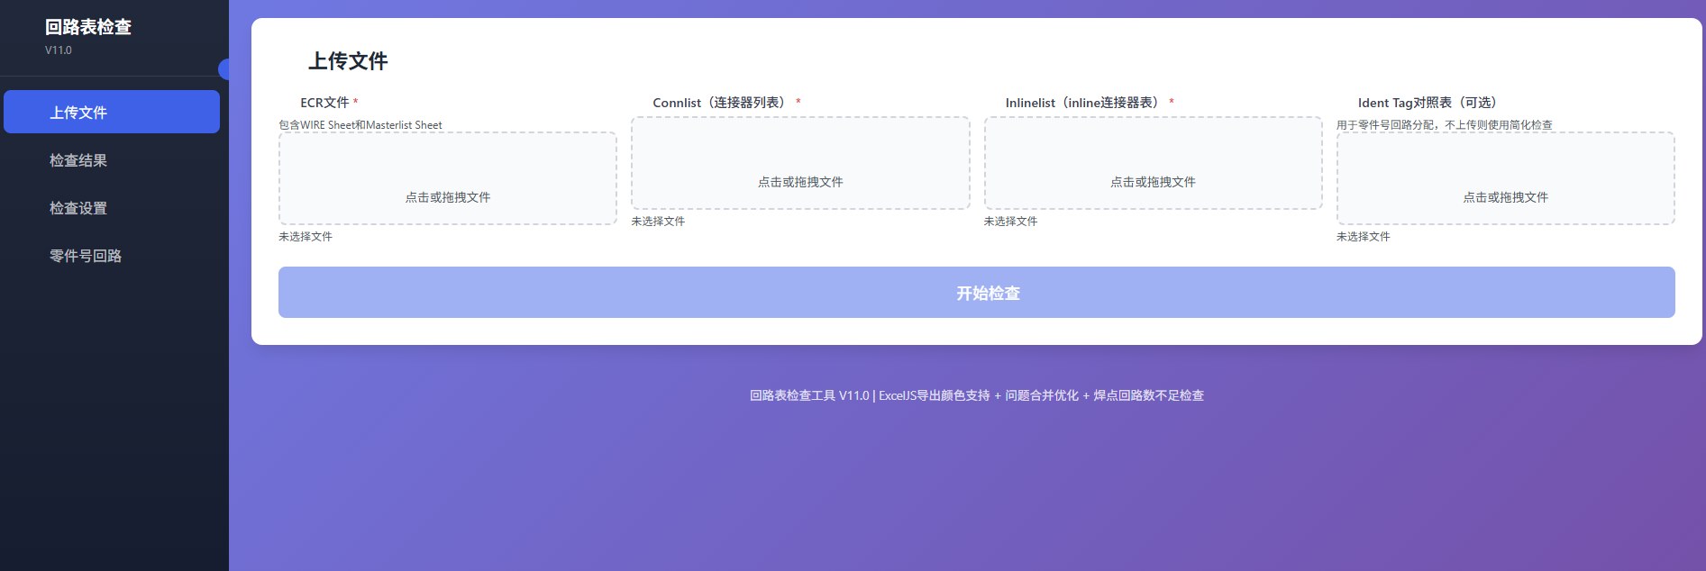This screenshot has width=1706, height=571.
Task: Switch to 检查结果 in the sidebar
Action: [x=112, y=160]
